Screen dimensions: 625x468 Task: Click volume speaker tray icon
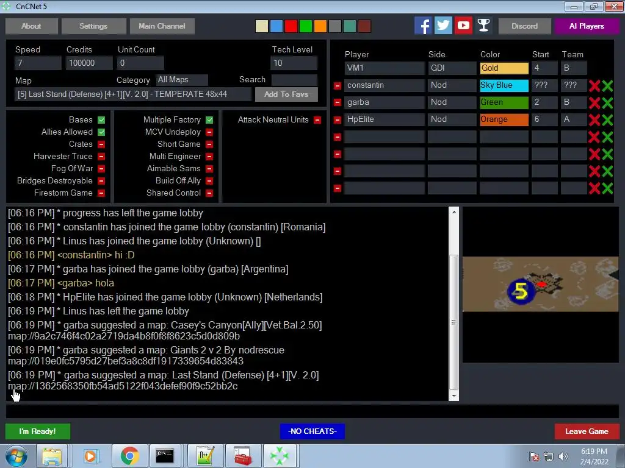[563, 456]
